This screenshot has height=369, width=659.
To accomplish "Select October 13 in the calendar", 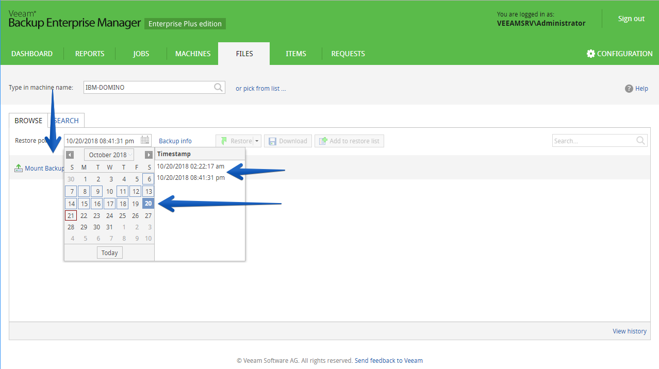I will 148,191.
